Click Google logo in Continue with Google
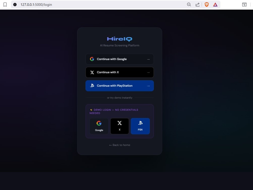Image resolution: width=253 pixels, height=190 pixels. (92, 59)
